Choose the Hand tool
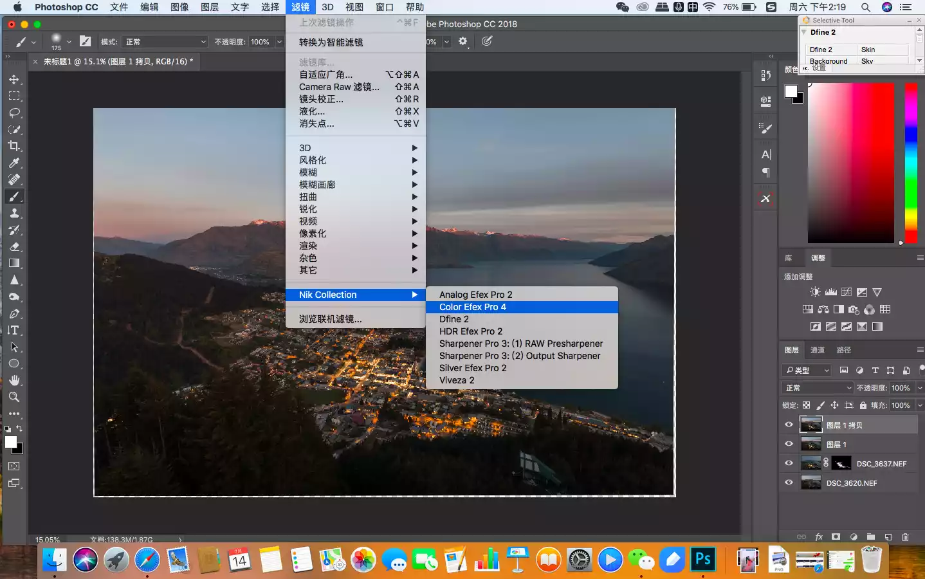 [14, 380]
